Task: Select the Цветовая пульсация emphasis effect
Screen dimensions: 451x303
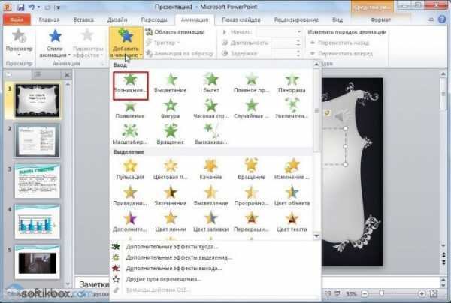Action: pyautogui.click(x=171, y=169)
